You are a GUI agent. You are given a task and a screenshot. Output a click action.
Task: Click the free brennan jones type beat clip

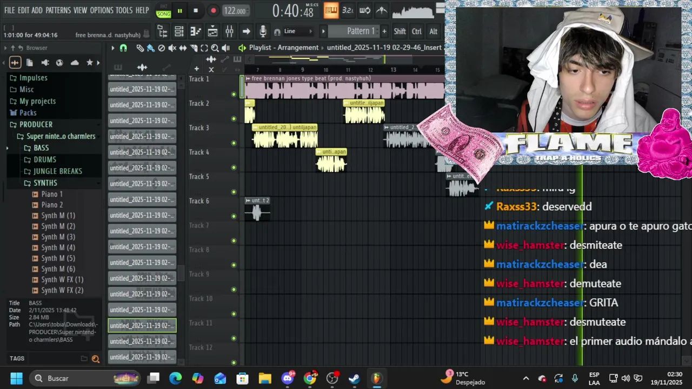(x=344, y=88)
